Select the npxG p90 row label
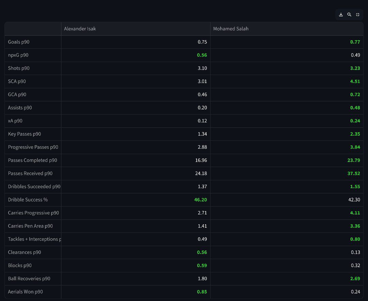 coord(18,55)
